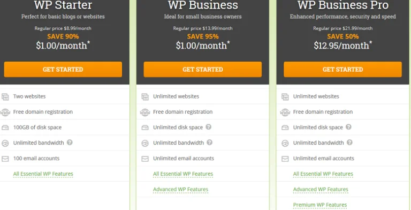Open All Essential WP Features in WP Business Pro
411x210 pixels.
tap(323, 174)
